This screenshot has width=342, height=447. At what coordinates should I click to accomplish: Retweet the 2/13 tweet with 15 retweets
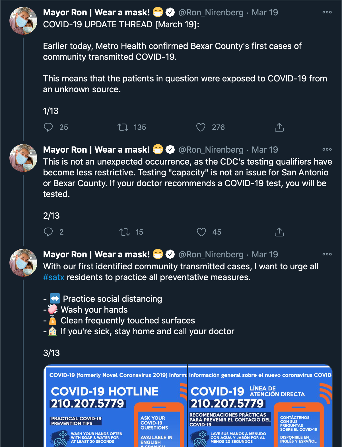pyautogui.click(x=124, y=232)
